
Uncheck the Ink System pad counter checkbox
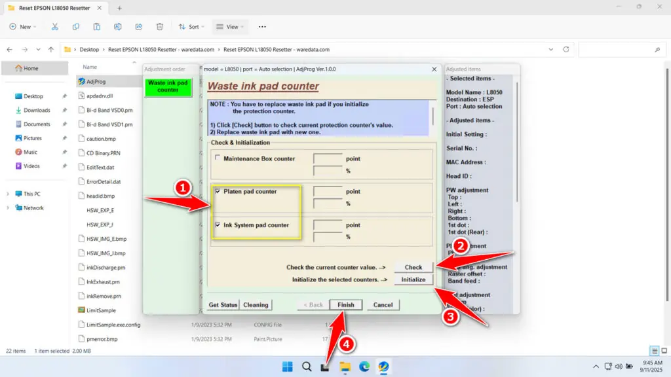[218, 225]
